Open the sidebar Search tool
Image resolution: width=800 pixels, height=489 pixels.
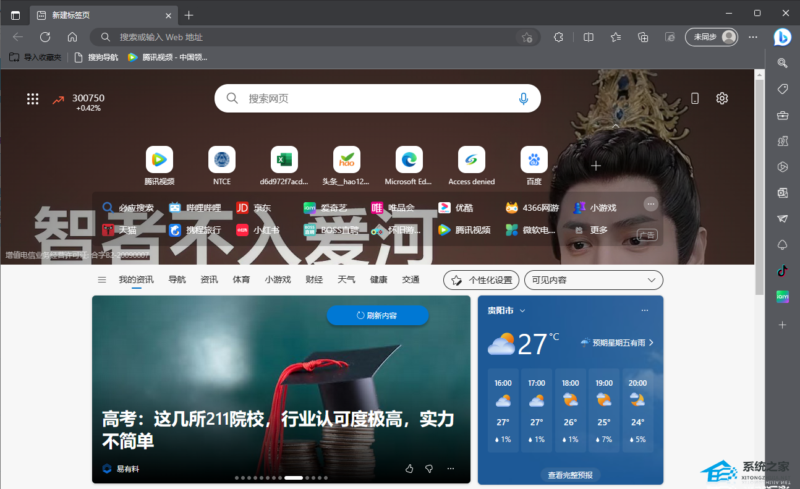782,62
